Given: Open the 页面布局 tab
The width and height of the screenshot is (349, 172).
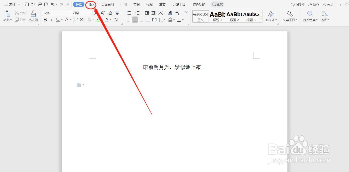Looking at the screenshot, I should click(107, 4).
